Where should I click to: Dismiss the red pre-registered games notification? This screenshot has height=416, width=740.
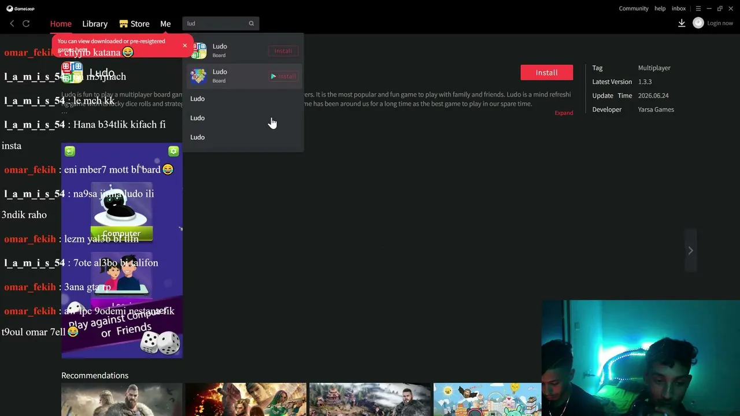185,46
